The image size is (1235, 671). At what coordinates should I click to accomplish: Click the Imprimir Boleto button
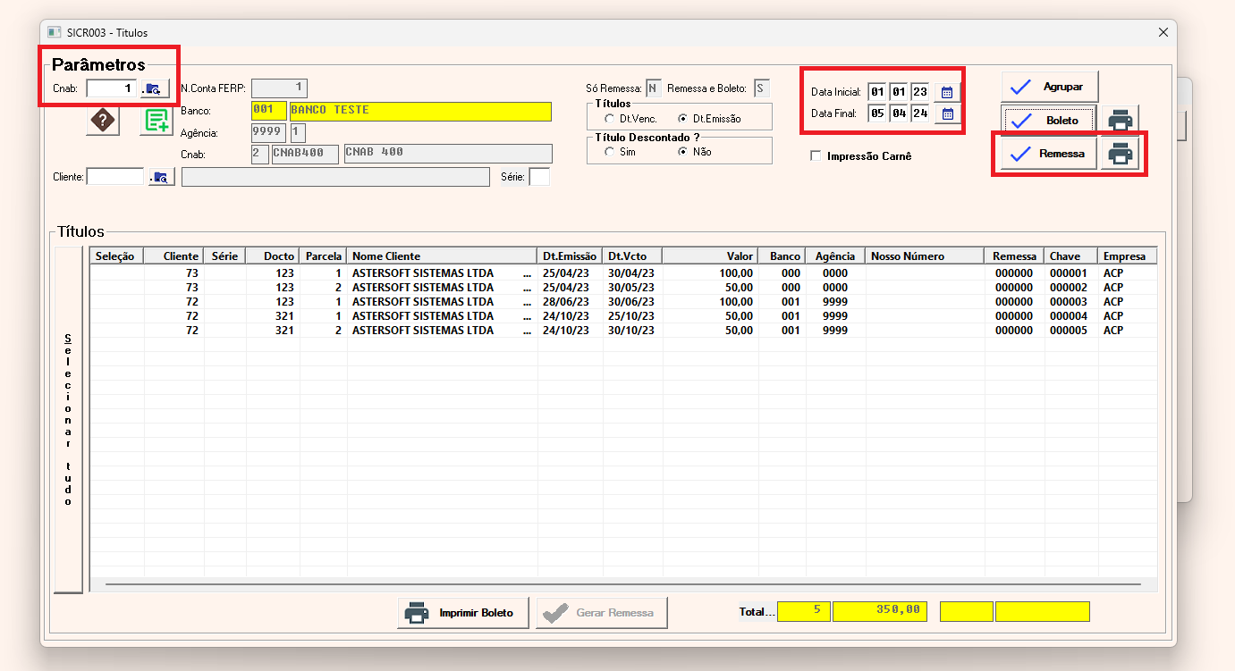(x=463, y=613)
